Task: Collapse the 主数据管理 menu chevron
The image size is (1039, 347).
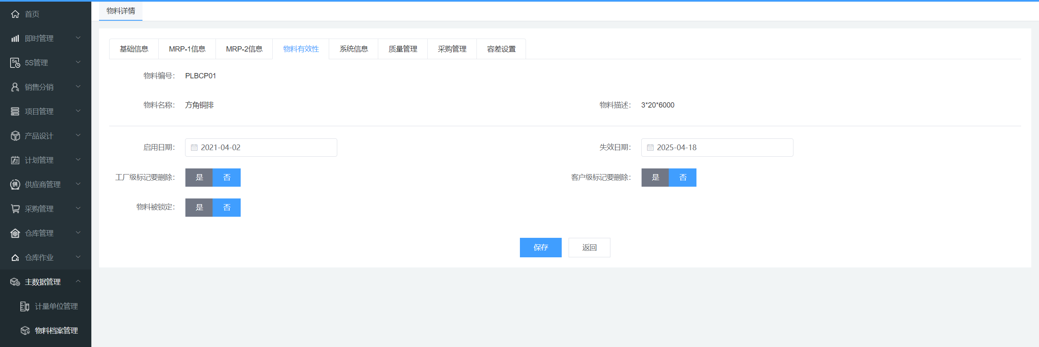Action: [78, 282]
